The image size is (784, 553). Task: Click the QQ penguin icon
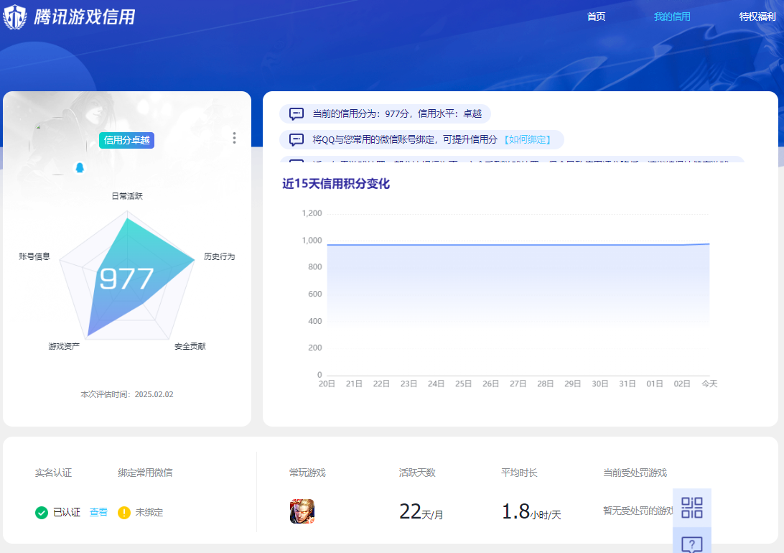pos(80,167)
